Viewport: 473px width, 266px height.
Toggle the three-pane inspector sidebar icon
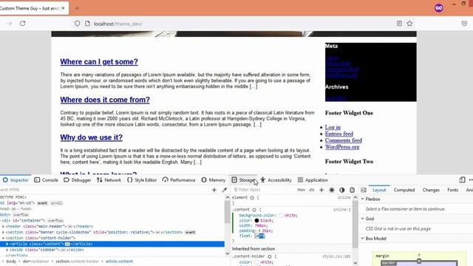click(x=364, y=190)
